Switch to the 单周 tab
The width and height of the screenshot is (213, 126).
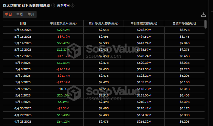click(x=20, y=14)
